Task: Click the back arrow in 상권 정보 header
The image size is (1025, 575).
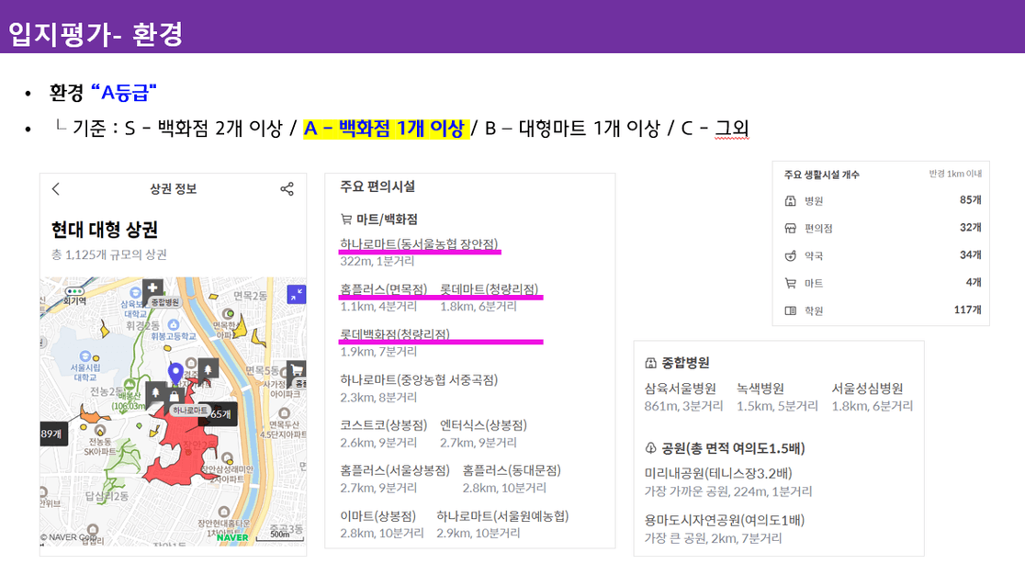Action: click(55, 189)
